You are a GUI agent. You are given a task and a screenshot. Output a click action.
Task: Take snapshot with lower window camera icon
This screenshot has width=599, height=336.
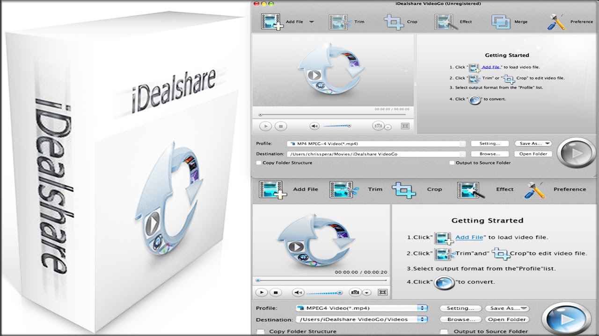(355, 293)
